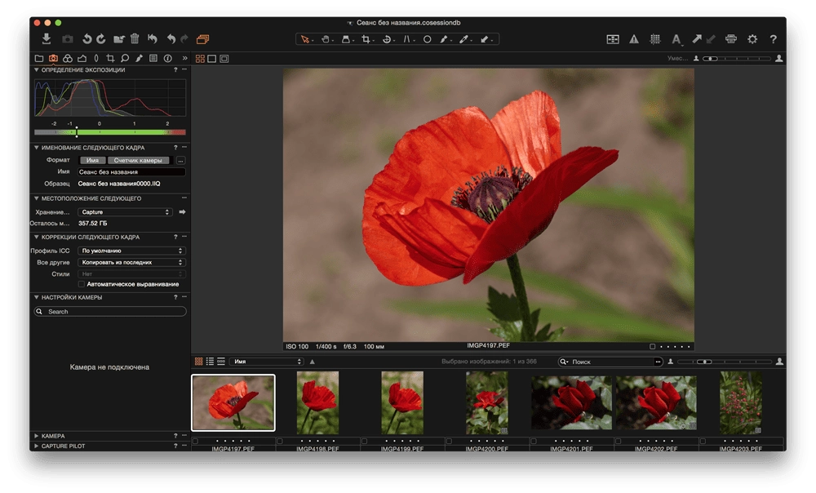816x493 pixels.
Task: Adjust the browser thumbnail size slider
Action: 724,362
